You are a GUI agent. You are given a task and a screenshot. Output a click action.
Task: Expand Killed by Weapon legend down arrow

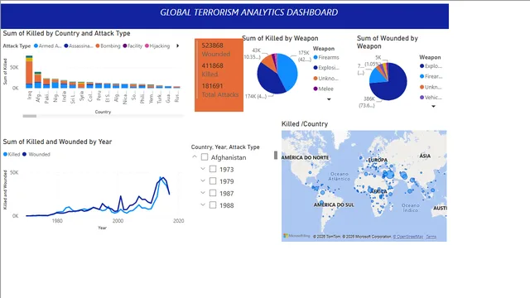click(329, 99)
